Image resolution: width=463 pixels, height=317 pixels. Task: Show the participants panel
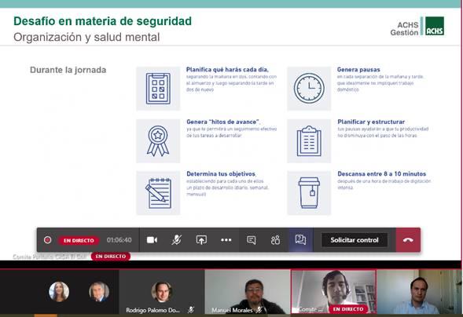coord(275,240)
